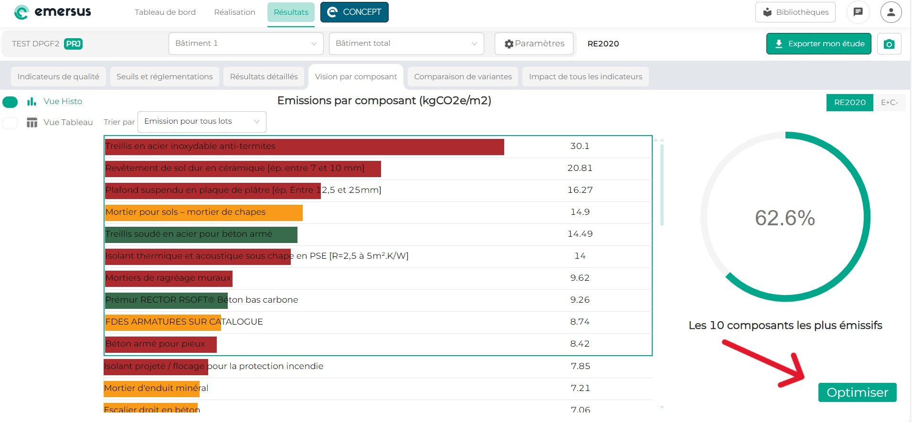The height and width of the screenshot is (422, 912).
Task: Open the chat messages icon
Action: [858, 12]
